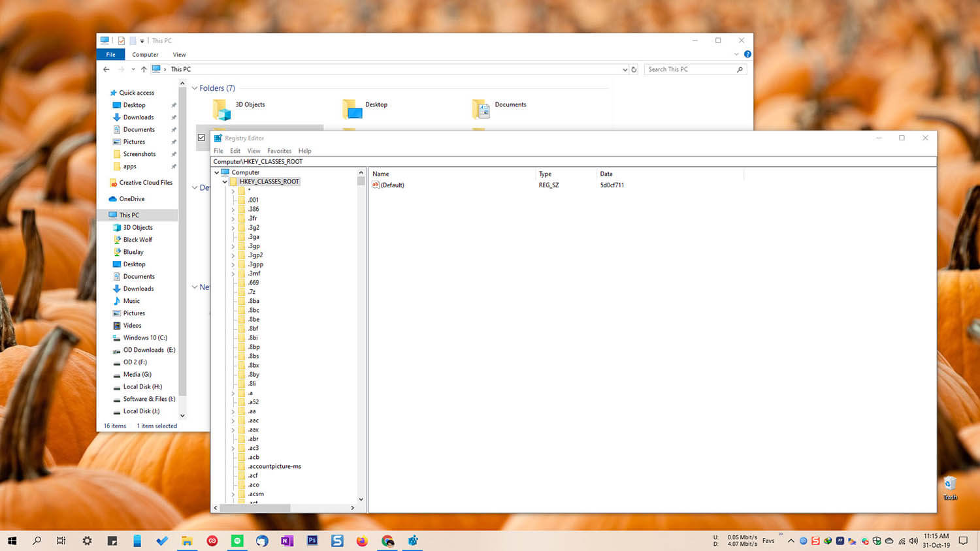Click the Search This PC input box
The image size is (980, 551).
pyautogui.click(x=689, y=69)
